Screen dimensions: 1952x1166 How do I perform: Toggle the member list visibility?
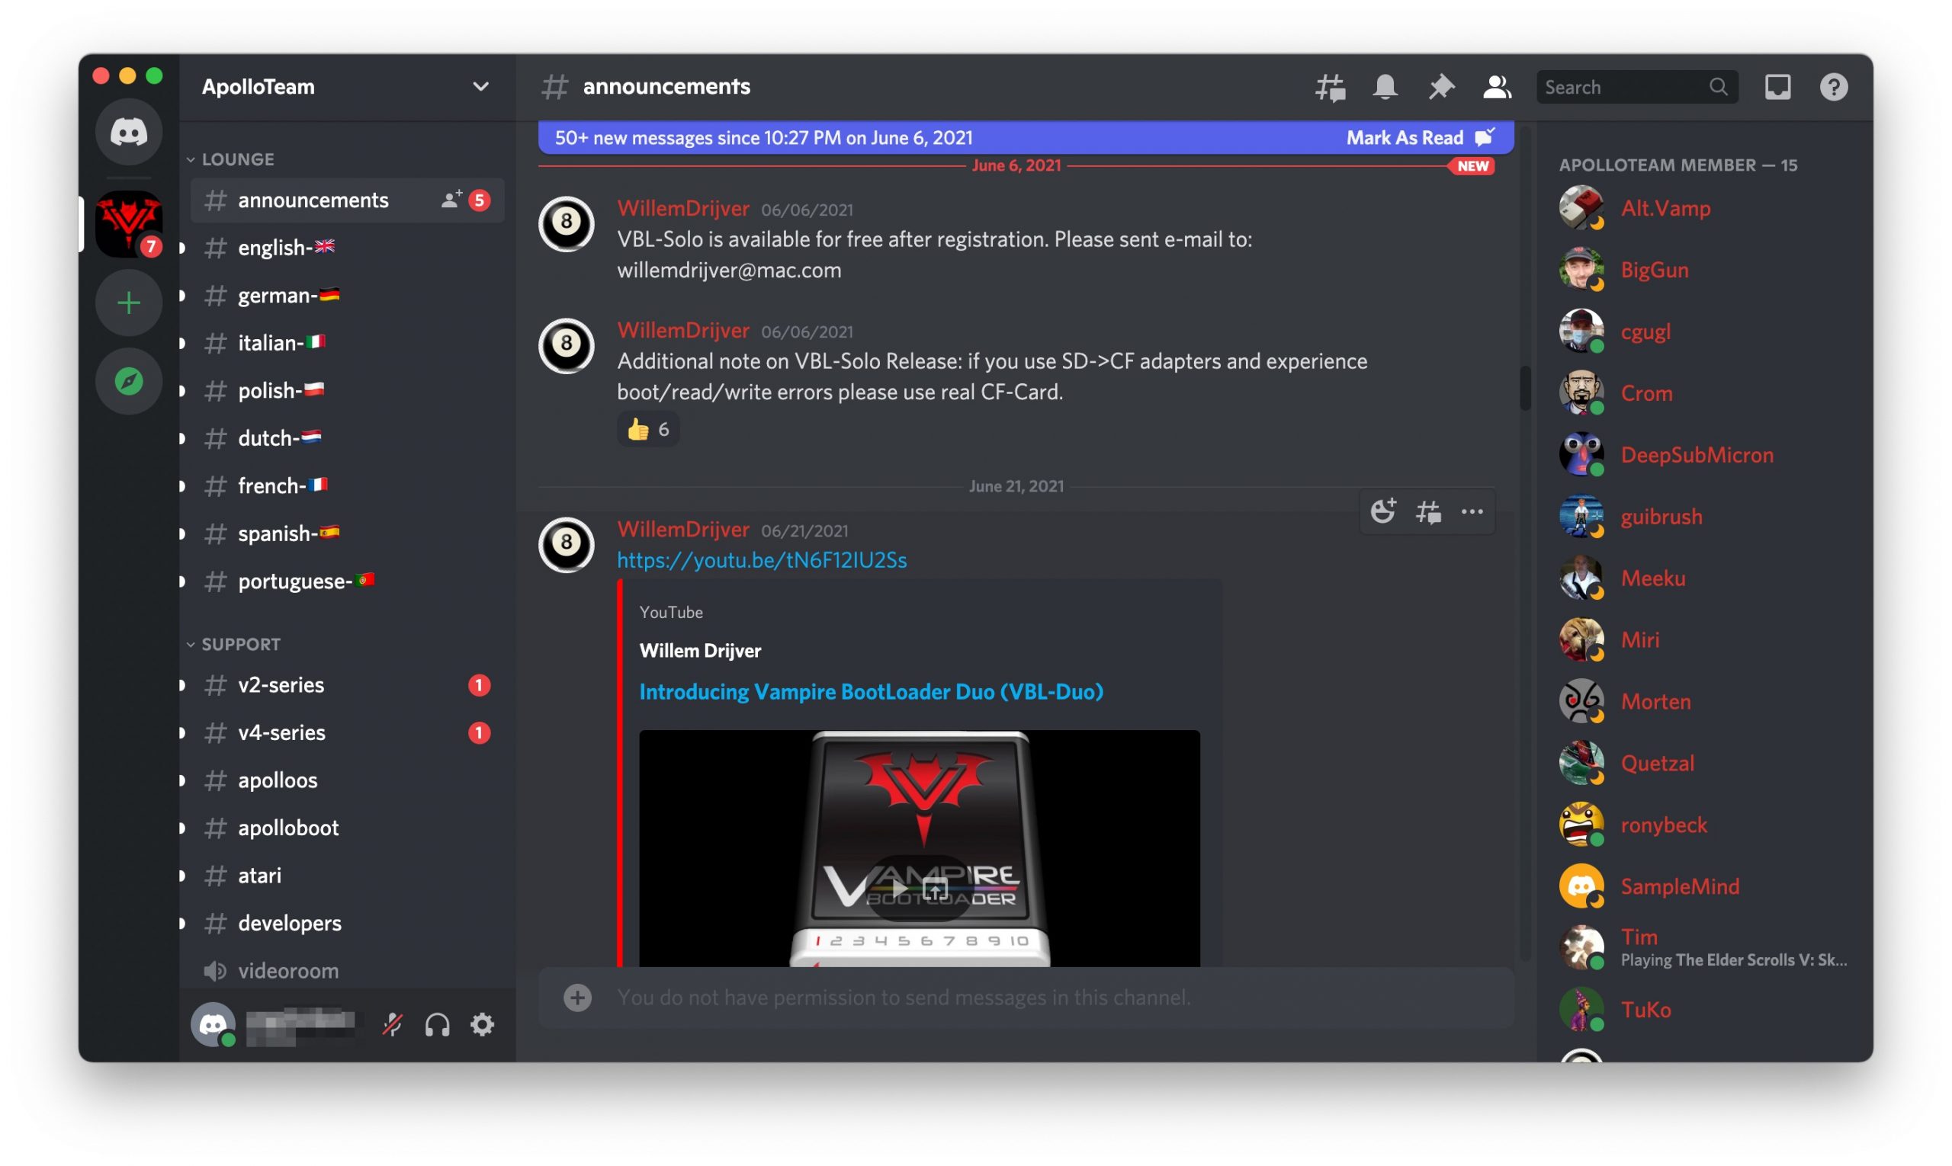click(x=1497, y=87)
